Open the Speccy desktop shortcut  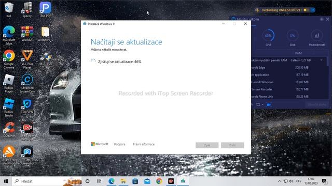pos(27,9)
